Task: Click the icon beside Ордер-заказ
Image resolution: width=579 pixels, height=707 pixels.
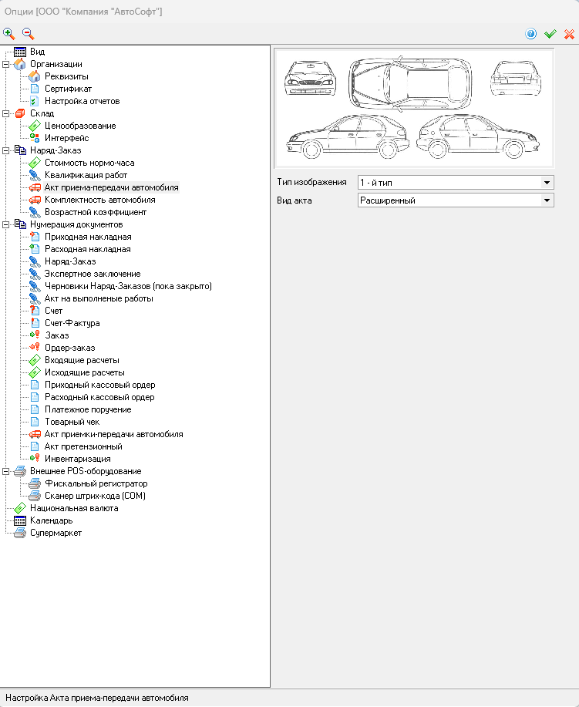Action: [x=34, y=348]
